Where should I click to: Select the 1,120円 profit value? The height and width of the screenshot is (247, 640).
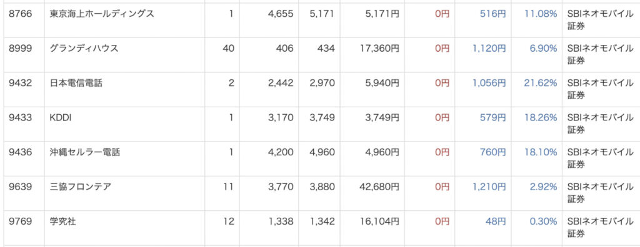(489, 49)
